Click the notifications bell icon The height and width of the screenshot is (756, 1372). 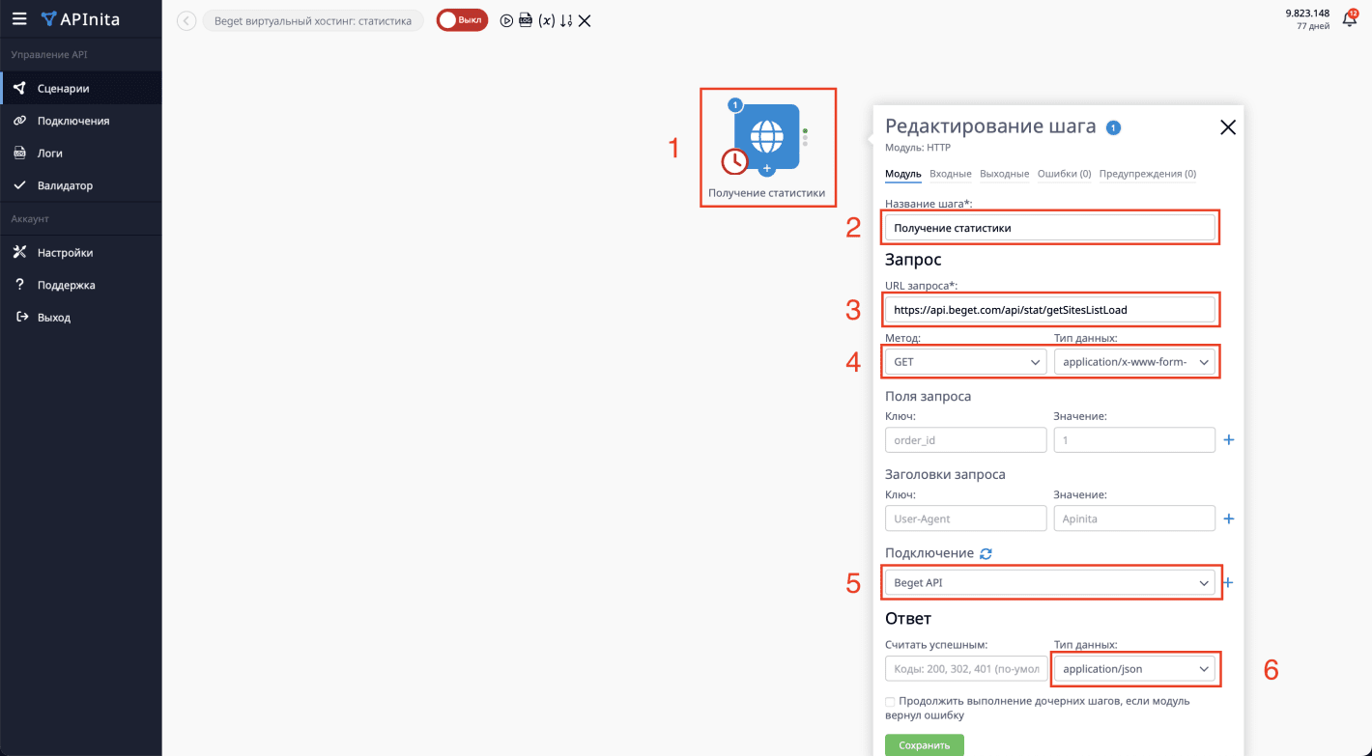(x=1349, y=19)
